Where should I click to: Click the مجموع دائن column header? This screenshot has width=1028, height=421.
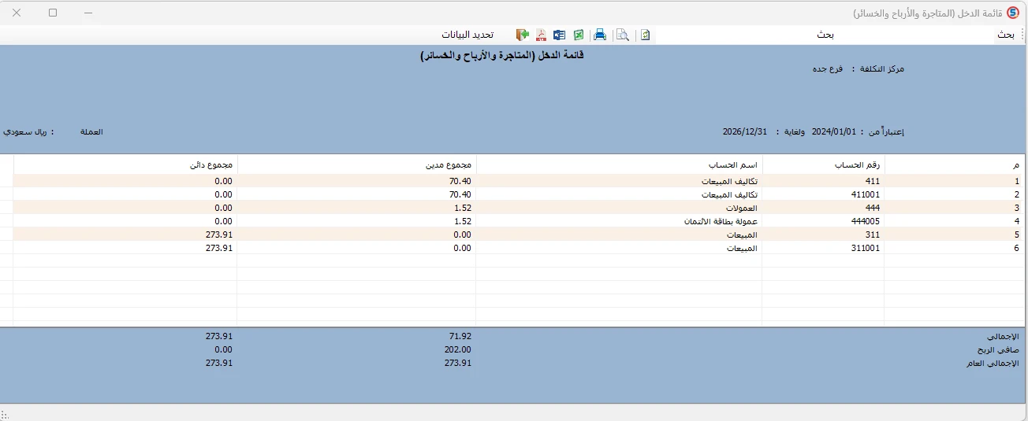coord(125,164)
